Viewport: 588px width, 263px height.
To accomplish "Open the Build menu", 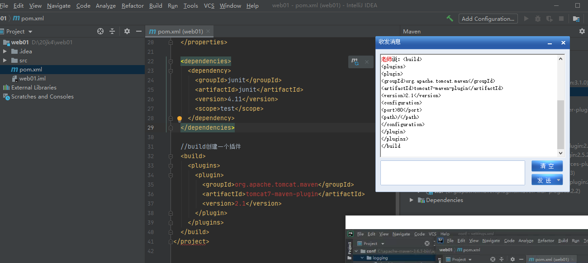I will click(156, 6).
